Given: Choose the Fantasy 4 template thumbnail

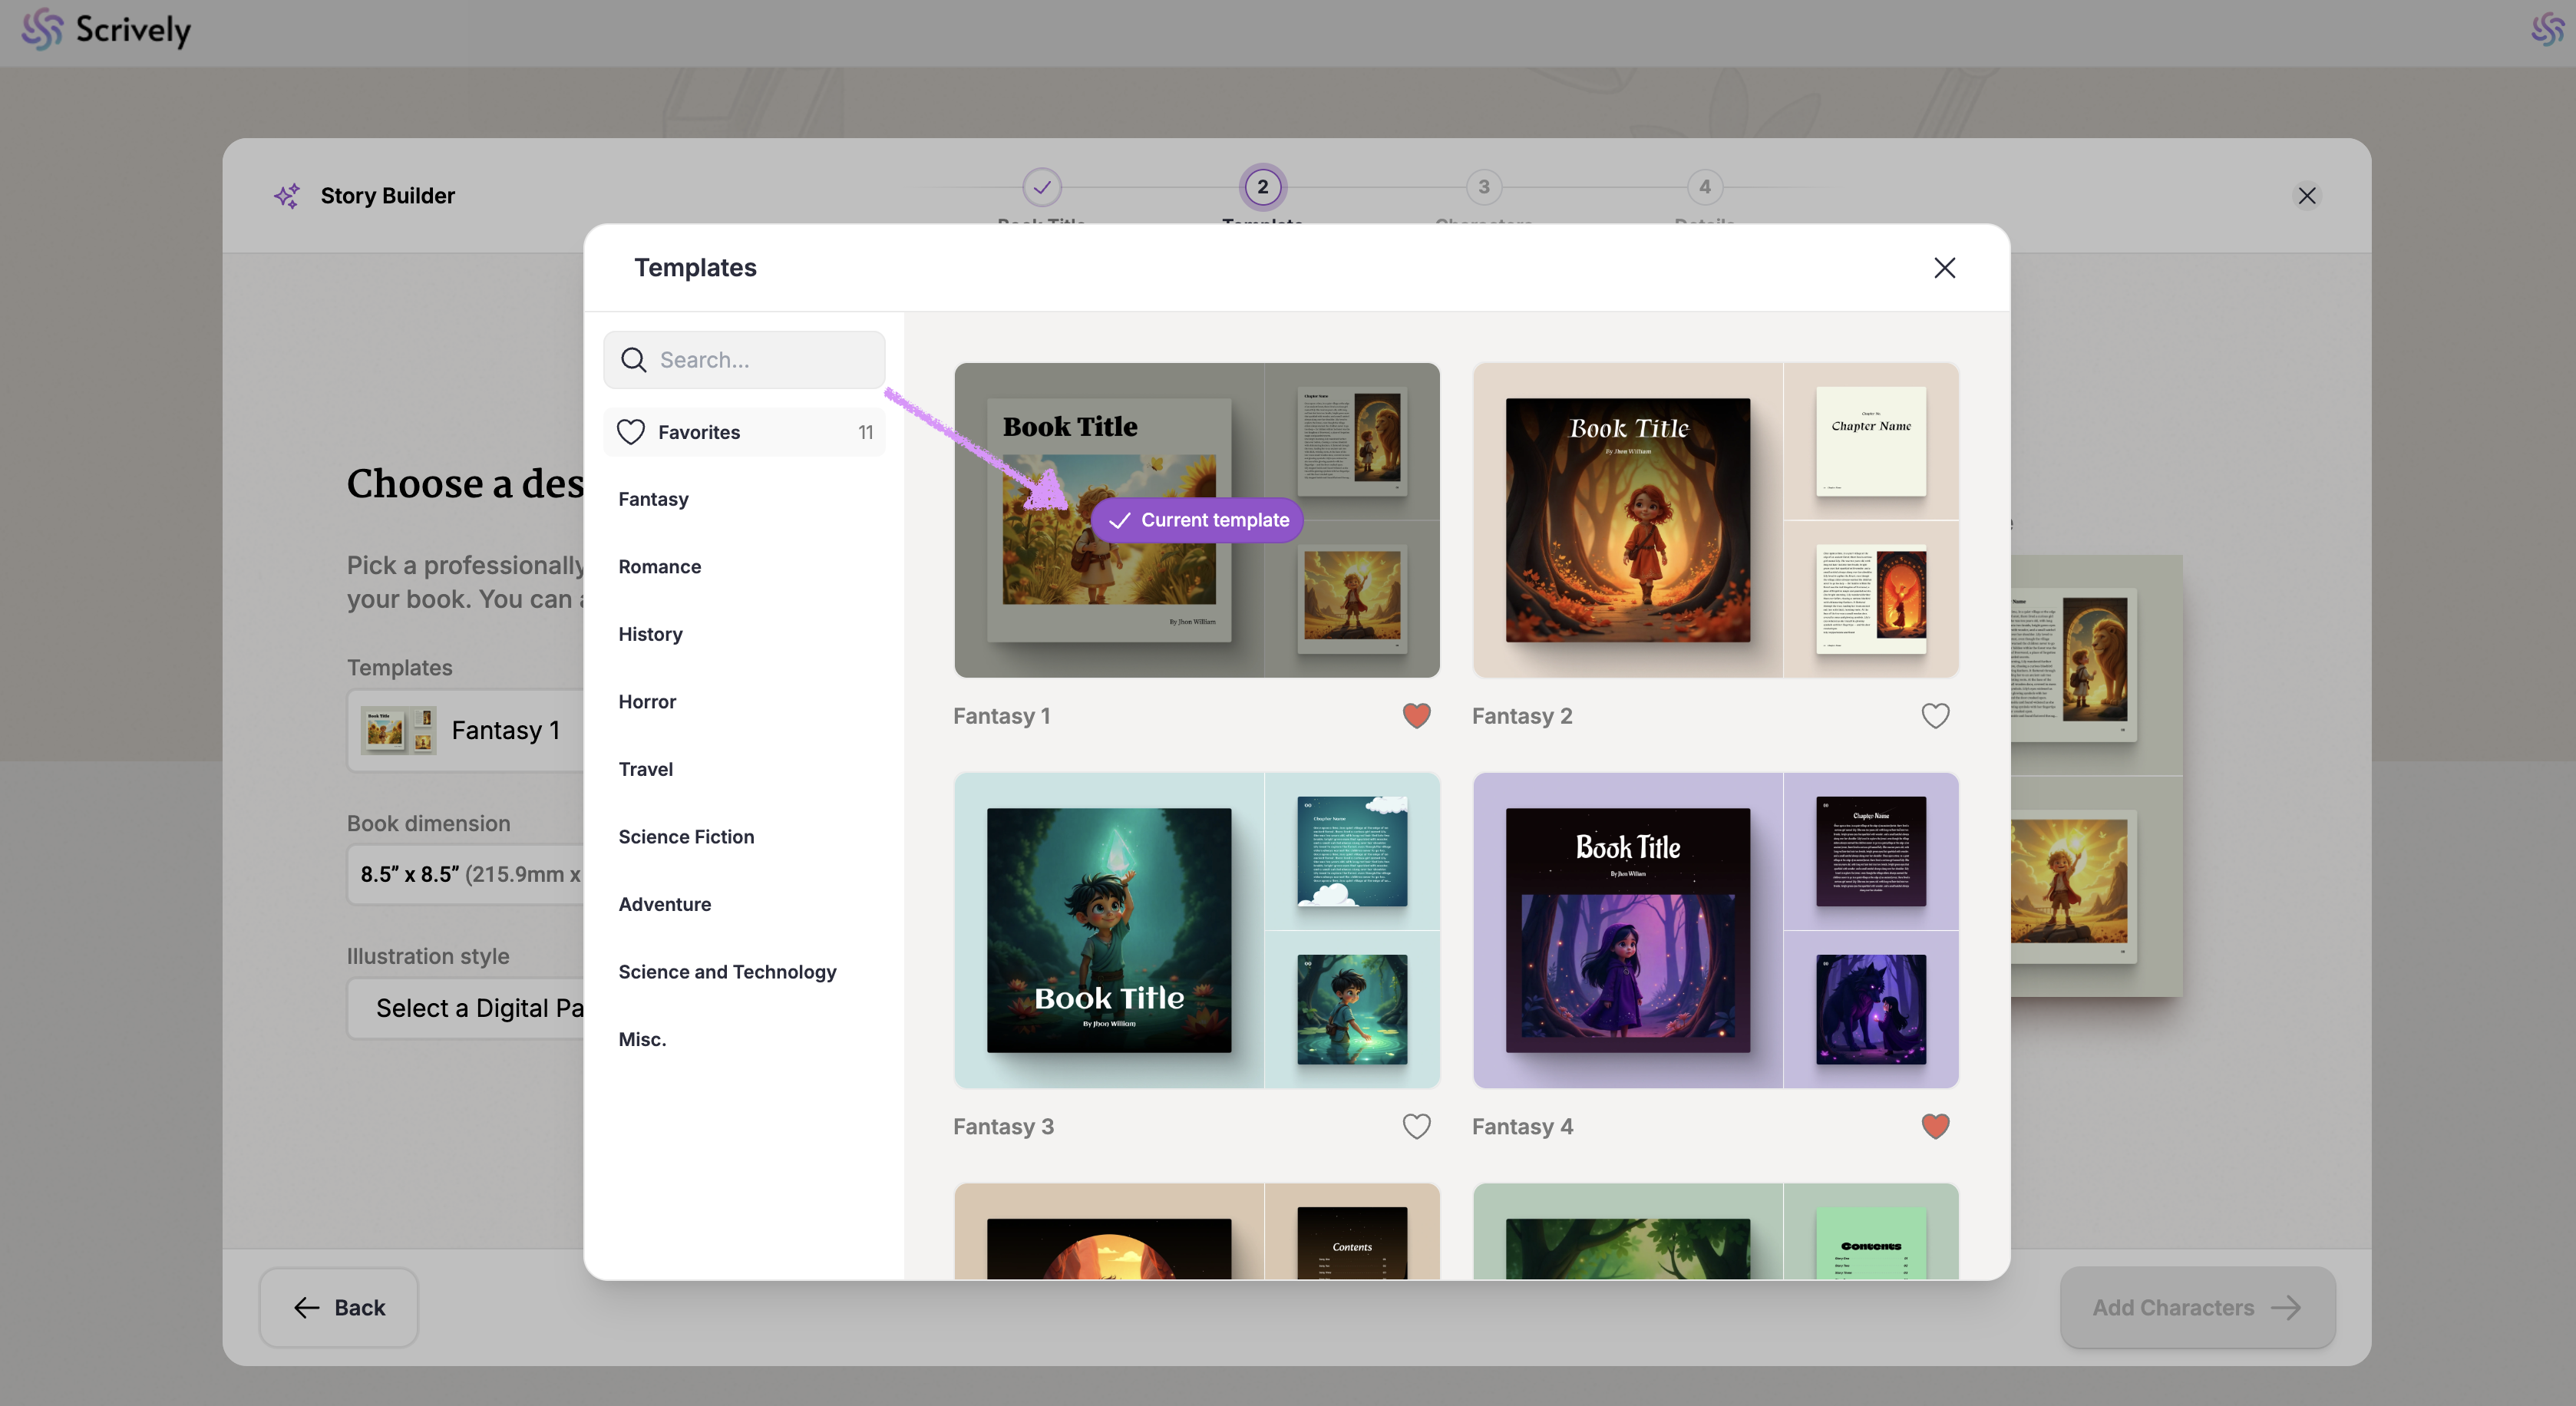Looking at the screenshot, I should (x=1715, y=930).
